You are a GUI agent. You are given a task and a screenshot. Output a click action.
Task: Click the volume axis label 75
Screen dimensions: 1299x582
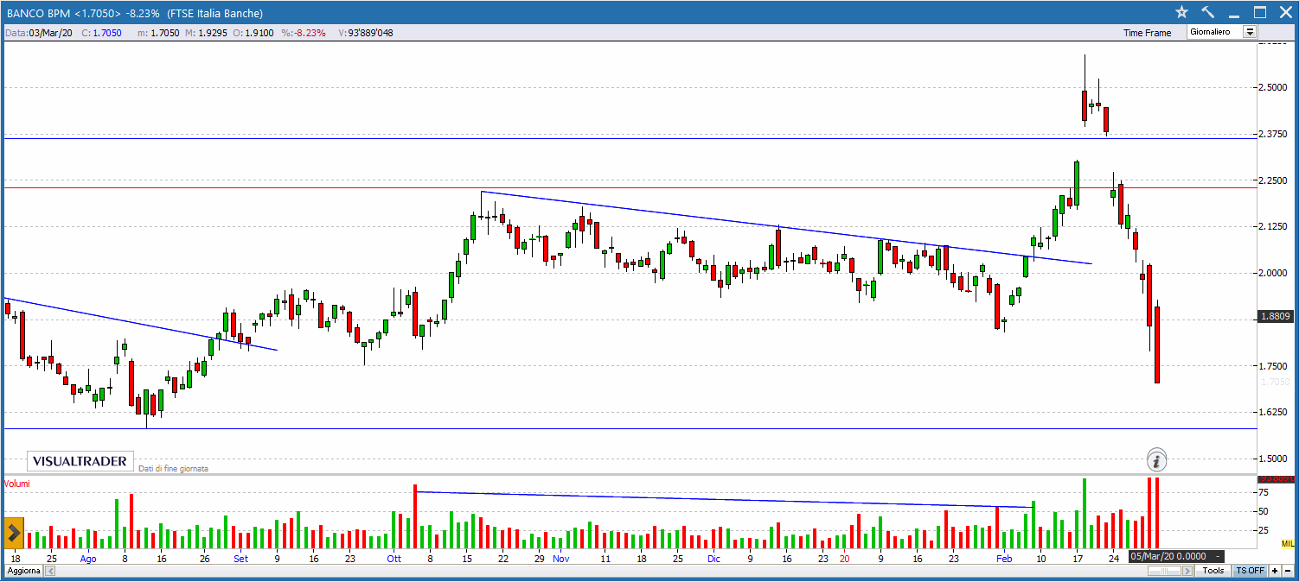click(x=1263, y=493)
